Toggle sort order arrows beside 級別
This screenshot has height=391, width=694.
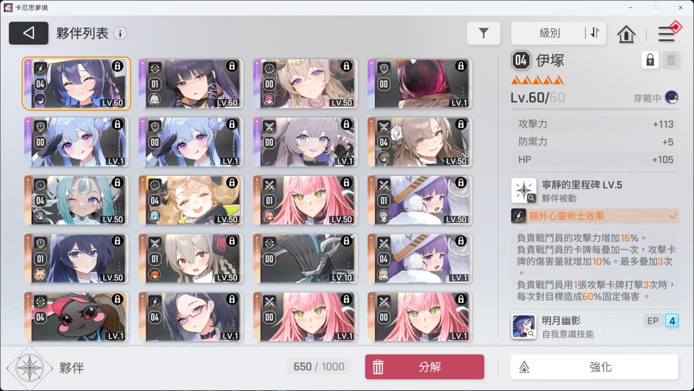click(595, 33)
